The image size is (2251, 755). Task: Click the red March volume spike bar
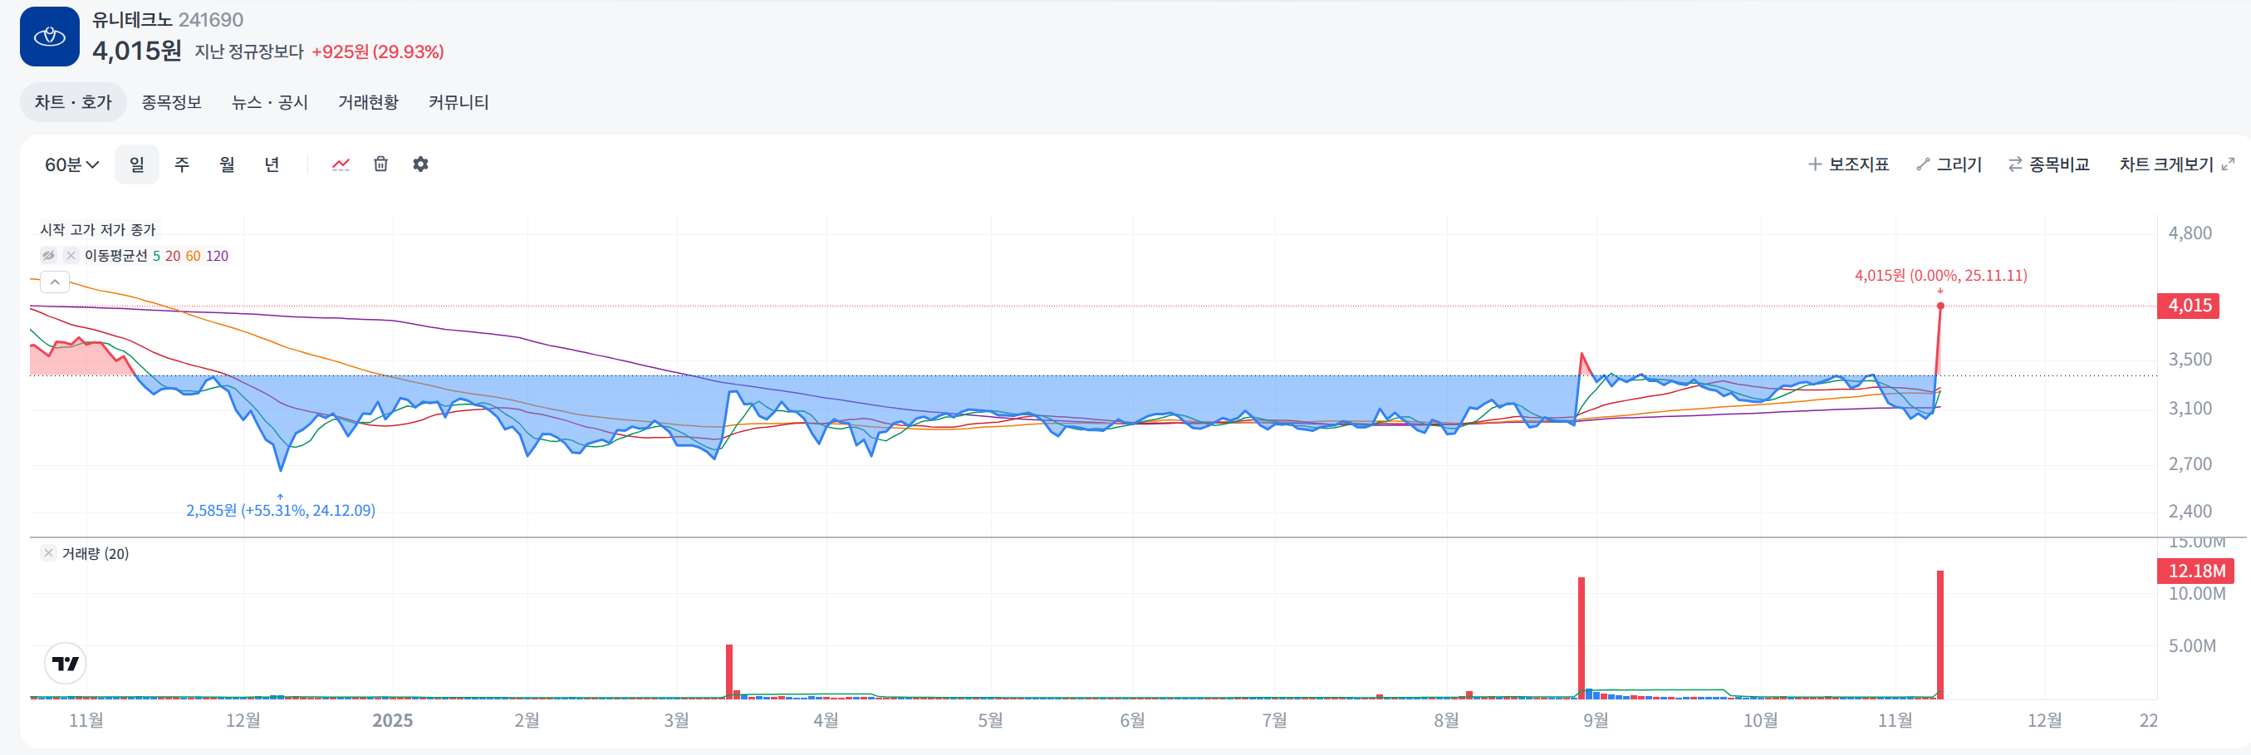[728, 671]
